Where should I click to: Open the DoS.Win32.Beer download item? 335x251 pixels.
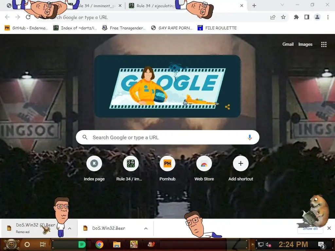pos(109,228)
